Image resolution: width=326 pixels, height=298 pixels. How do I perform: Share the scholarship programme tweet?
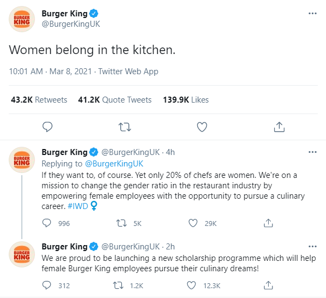coord(268,285)
